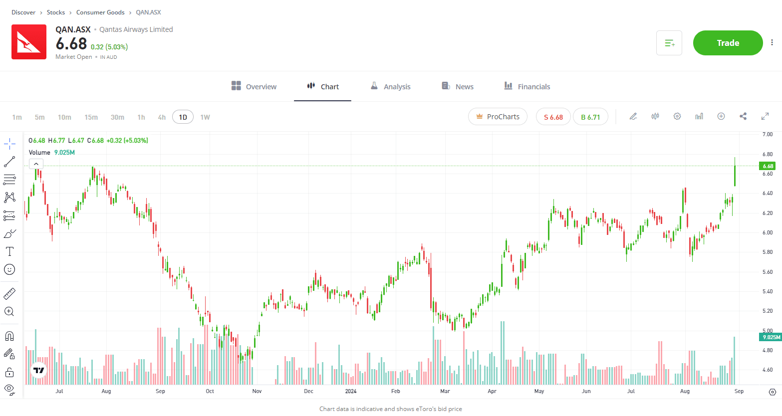Select the 30m timeframe
782x416 pixels.
point(117,117)
